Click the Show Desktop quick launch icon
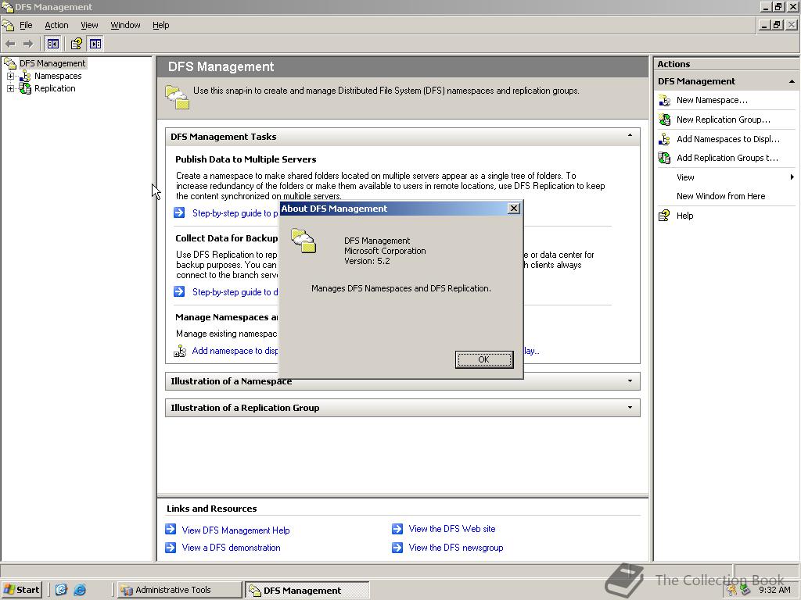 click(x=61, y=590)
